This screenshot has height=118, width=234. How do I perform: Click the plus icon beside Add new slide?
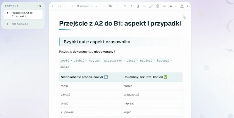(8, 24)
